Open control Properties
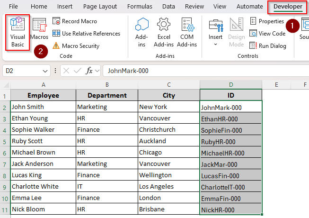Viewport: 309px width, 218px height. point(267,21)
